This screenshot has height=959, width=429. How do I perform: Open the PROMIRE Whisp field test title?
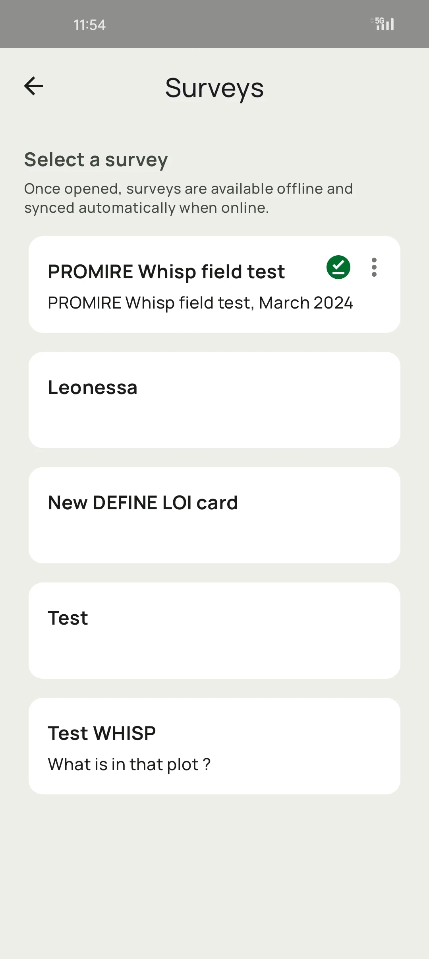coord(166,272)
